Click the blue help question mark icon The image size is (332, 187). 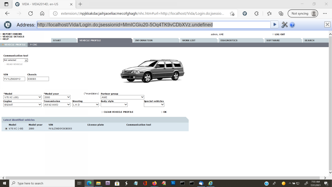(x=292, y=25)
